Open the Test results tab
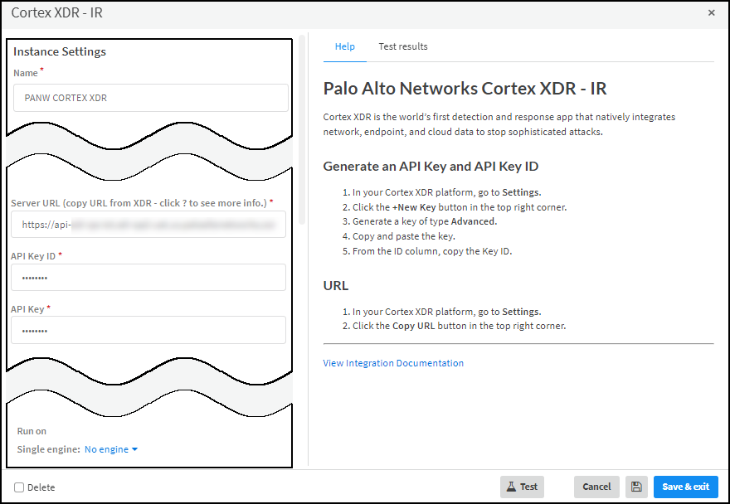The height and width of the screenshot is (504, 730). tap(403, 46)
